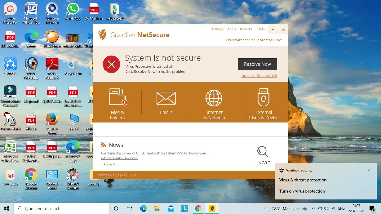Click Virus database 22 September 2021 text

[x=254, y=40]
